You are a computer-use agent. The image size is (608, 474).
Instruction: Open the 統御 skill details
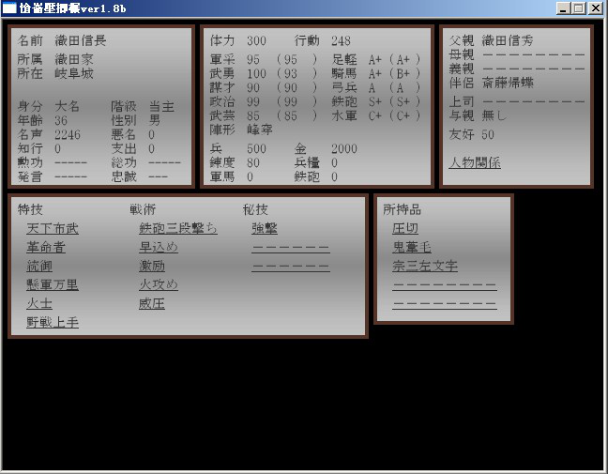tap(39, 266)
